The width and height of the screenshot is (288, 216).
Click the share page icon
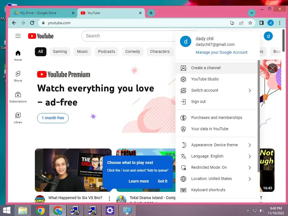click(241, 23)
